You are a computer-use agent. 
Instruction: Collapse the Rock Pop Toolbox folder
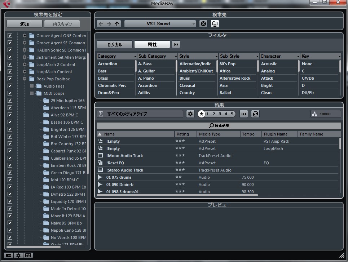[x=25, y=79]
